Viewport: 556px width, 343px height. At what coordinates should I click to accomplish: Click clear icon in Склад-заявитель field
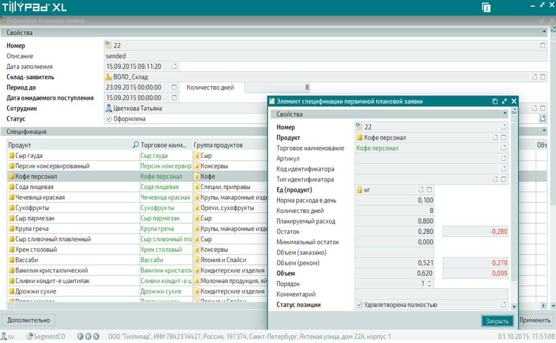click(x=543, y=77)
